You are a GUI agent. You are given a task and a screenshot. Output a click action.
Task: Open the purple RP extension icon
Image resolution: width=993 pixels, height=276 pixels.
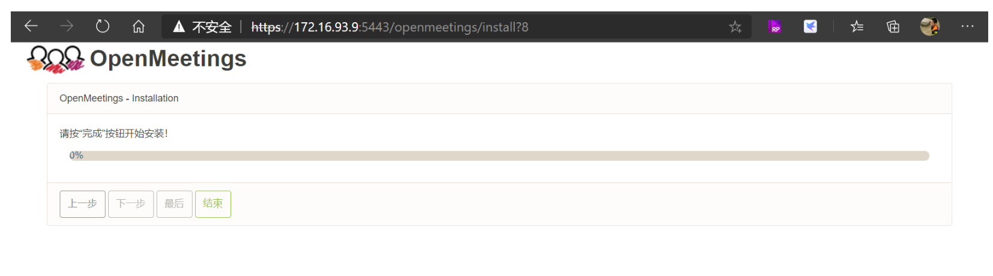(x=775, y=26)
